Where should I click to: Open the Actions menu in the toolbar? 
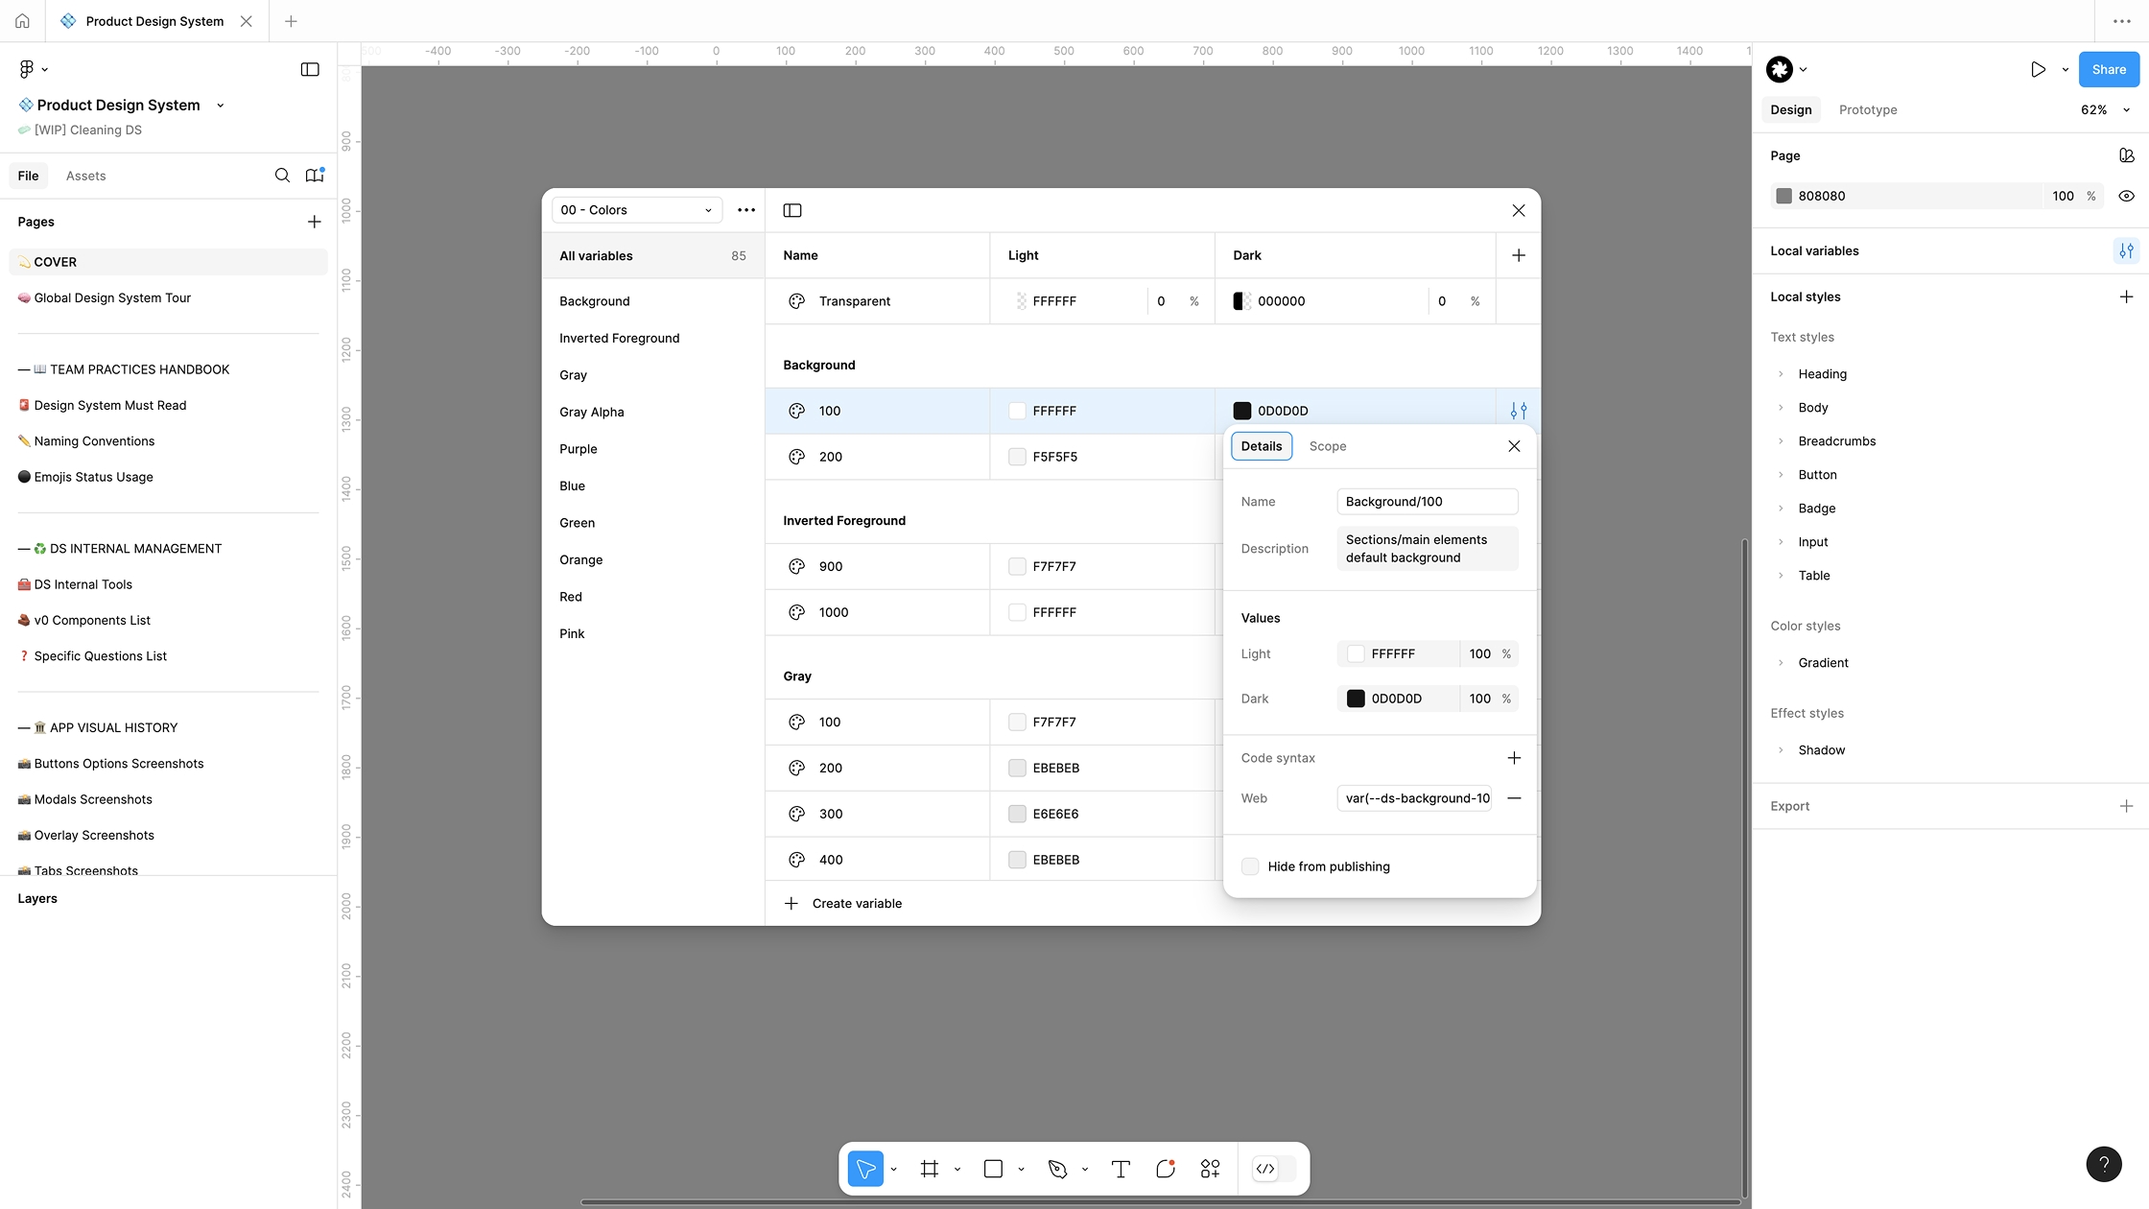(x=1209, y=1169)
